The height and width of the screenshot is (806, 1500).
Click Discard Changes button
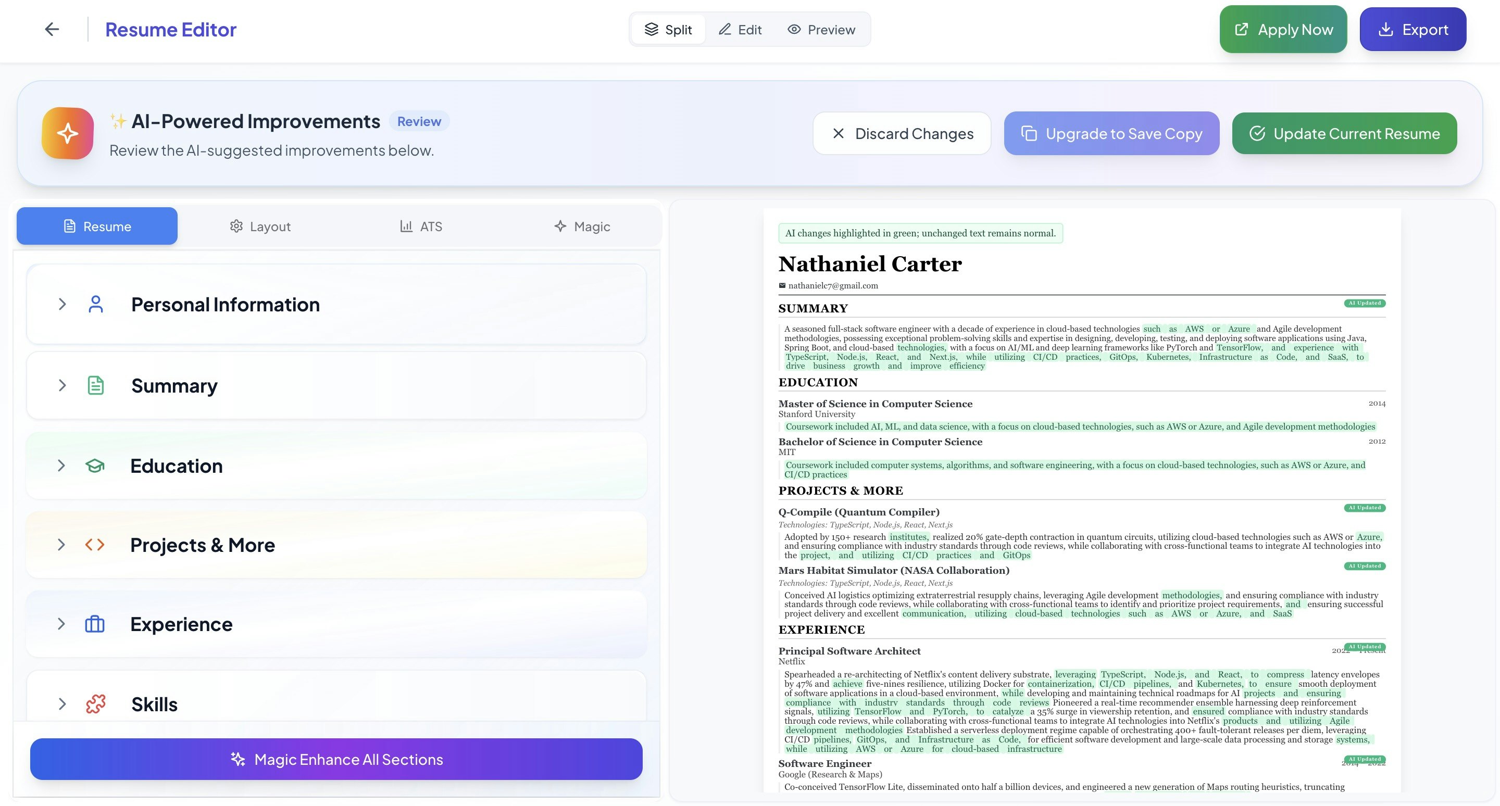point(902,134)
